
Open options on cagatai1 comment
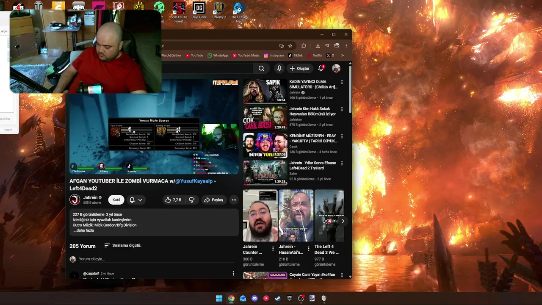pos(233,274)
